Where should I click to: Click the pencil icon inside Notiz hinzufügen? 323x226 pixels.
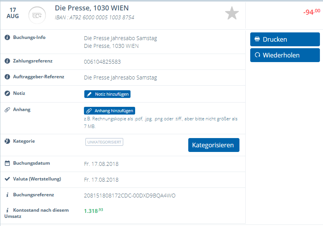89,94
